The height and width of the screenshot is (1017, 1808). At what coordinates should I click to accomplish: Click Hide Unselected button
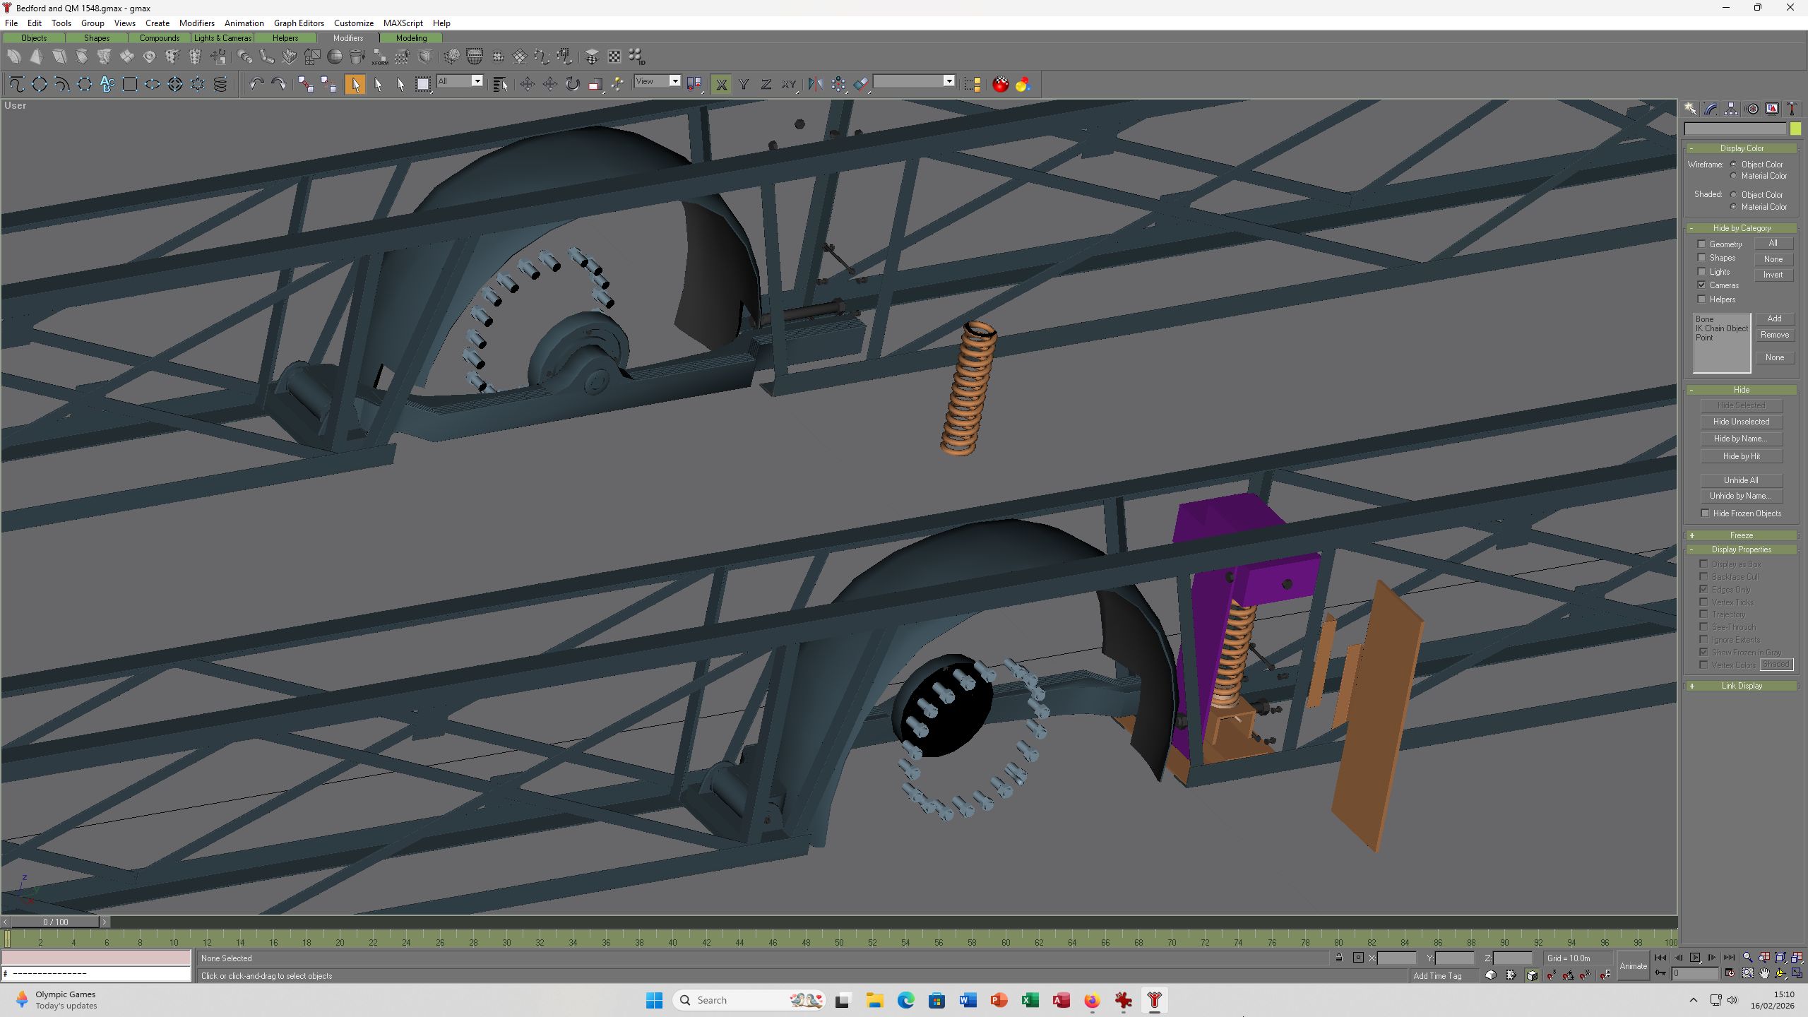click(1741, 422)
